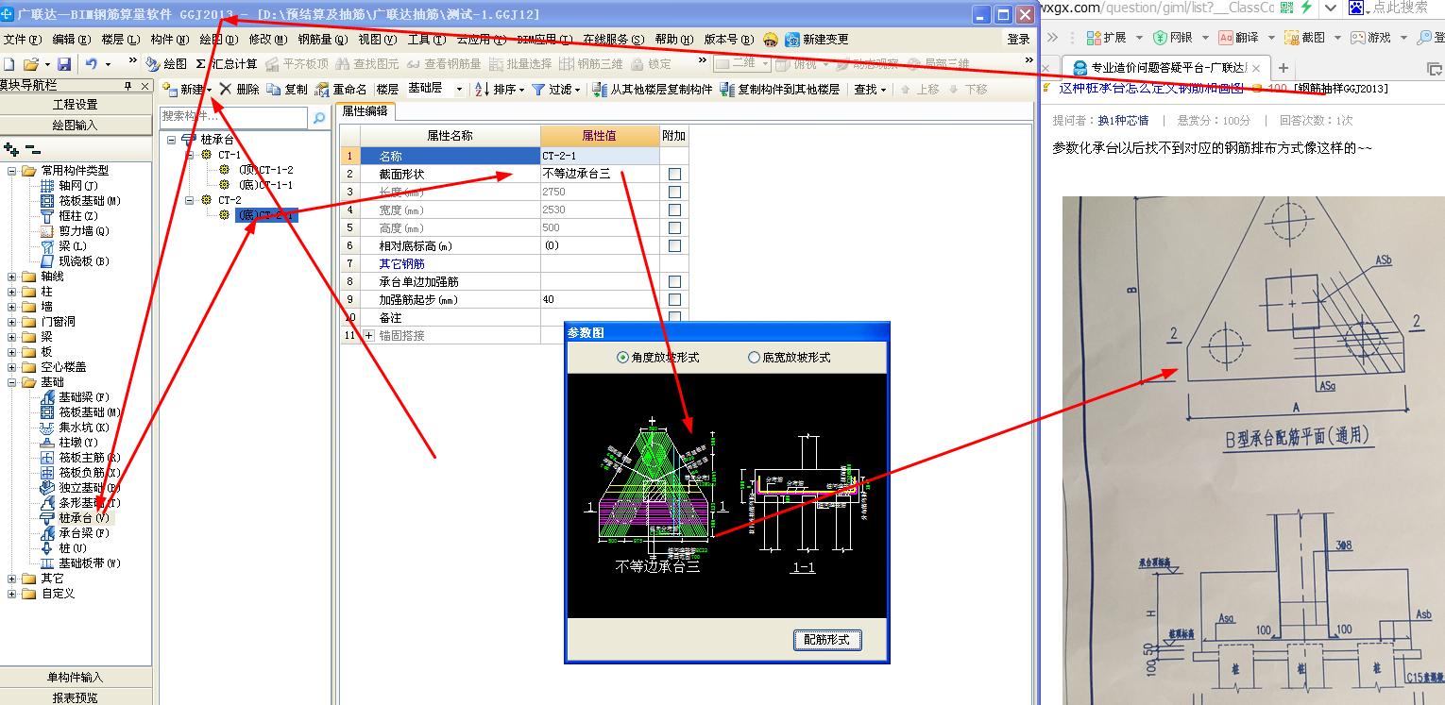Expand the 门窗洞 folder in navigation tree

click(12, 322)
